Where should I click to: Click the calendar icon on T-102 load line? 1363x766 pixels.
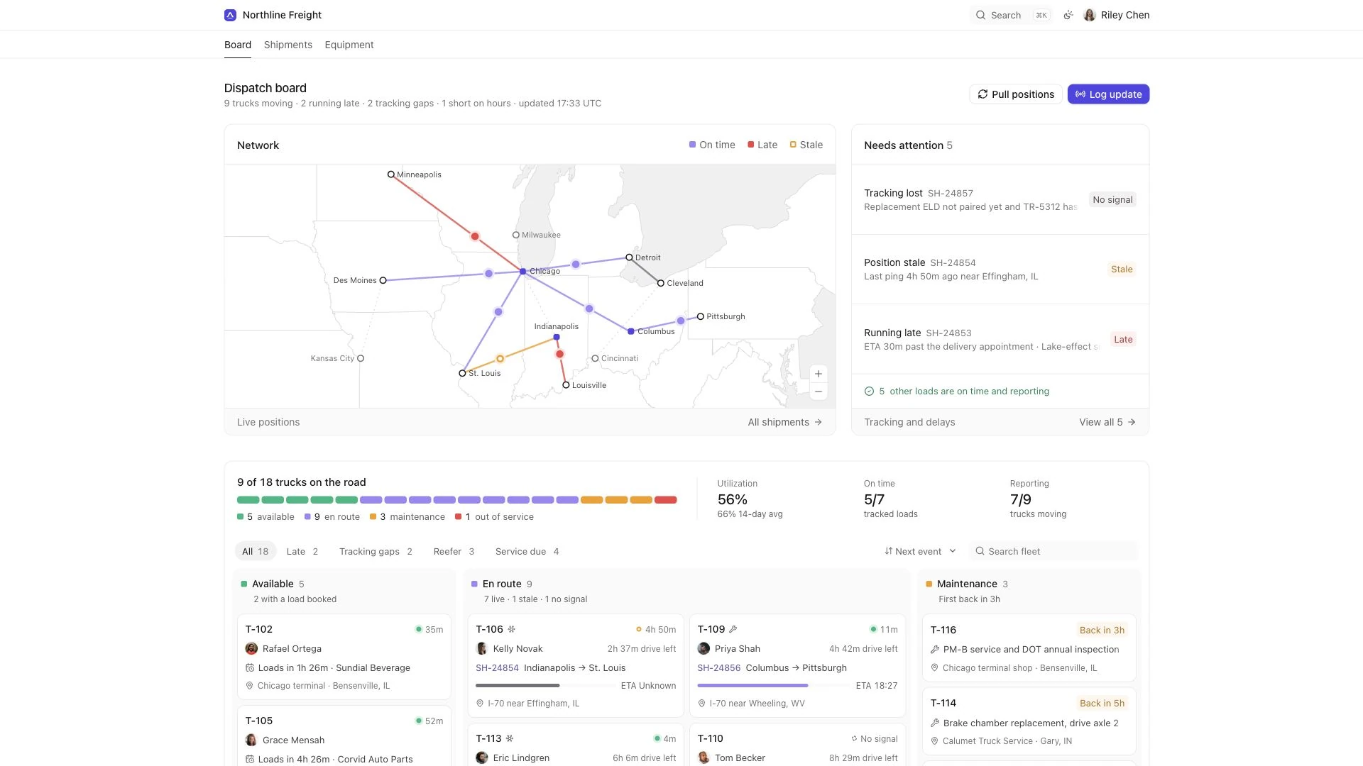click(250, 668)
